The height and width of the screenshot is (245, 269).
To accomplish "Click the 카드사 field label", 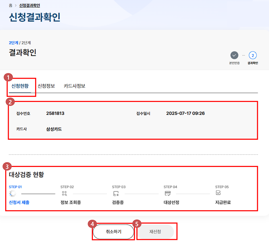I will [x=21, y=129].
